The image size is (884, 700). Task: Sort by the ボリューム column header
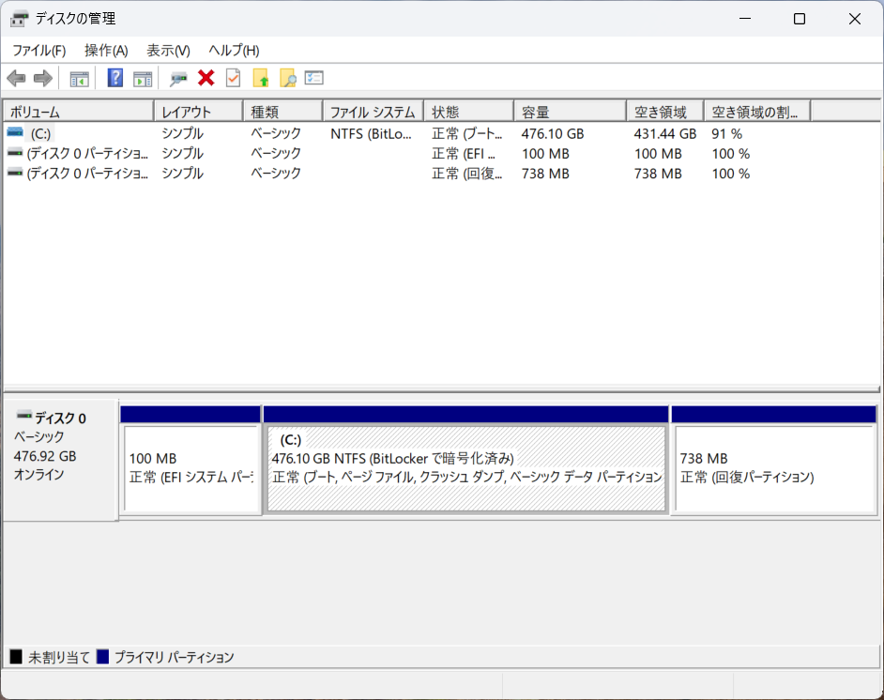(x=78, y=112)
